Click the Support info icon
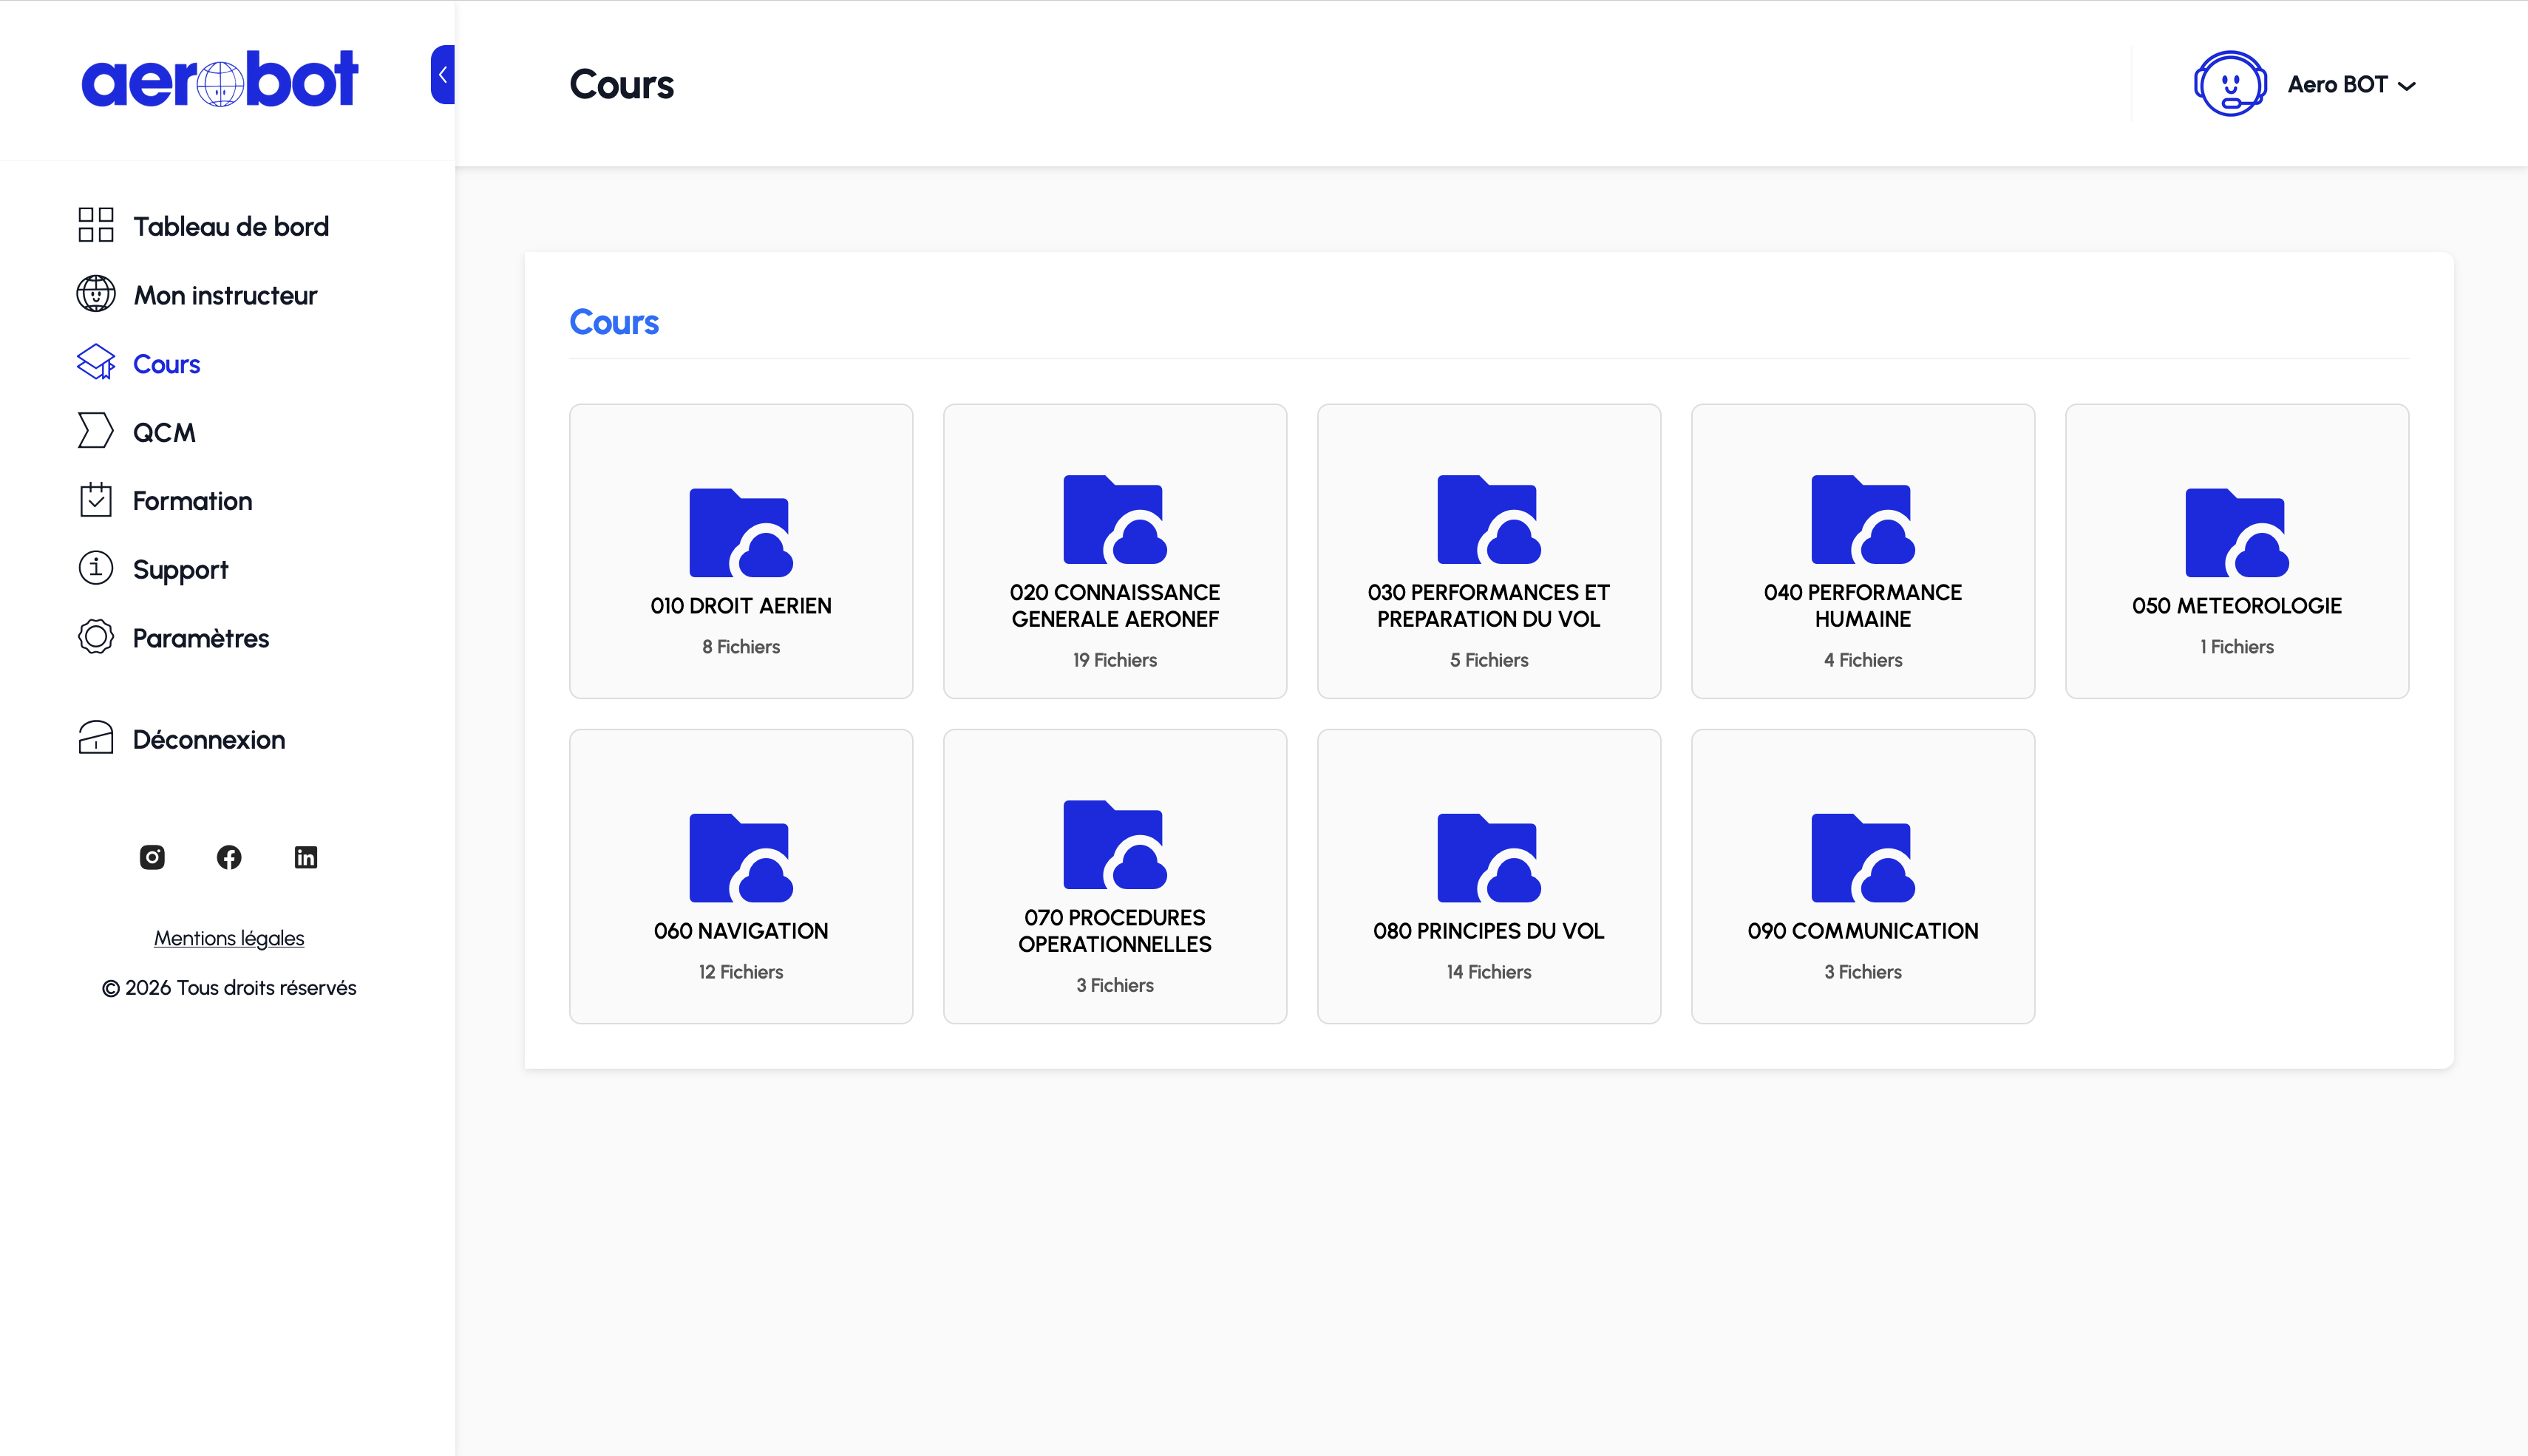The width and height of the screenshot is (2528, 1456). pyautogui.click(x=96, y=568)
